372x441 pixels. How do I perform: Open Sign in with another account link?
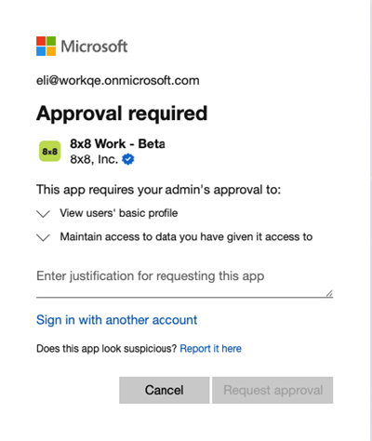[116, 320]
